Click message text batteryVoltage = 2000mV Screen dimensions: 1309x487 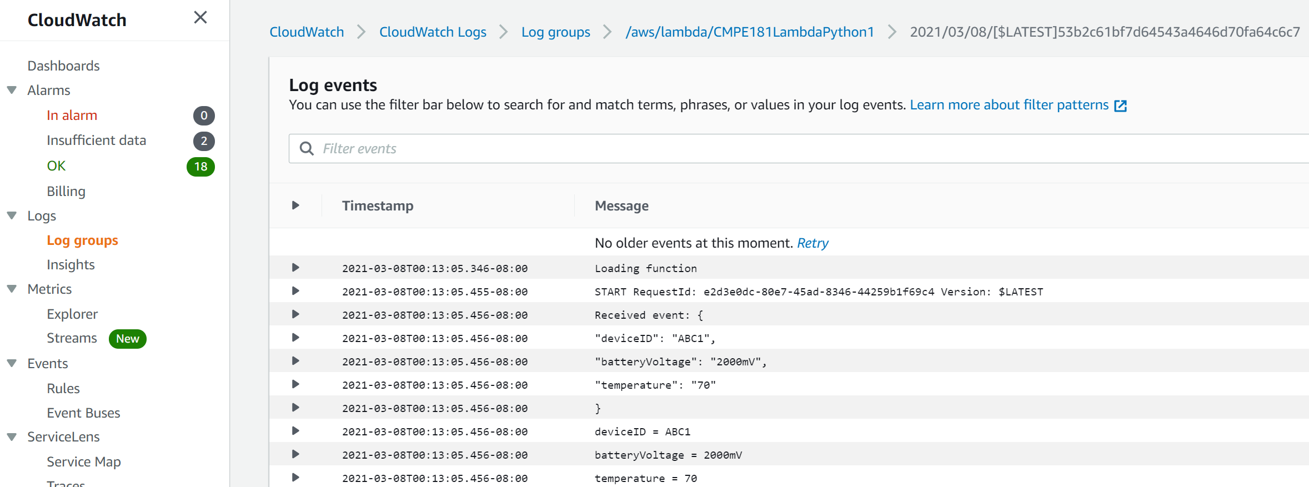(668, 455)
